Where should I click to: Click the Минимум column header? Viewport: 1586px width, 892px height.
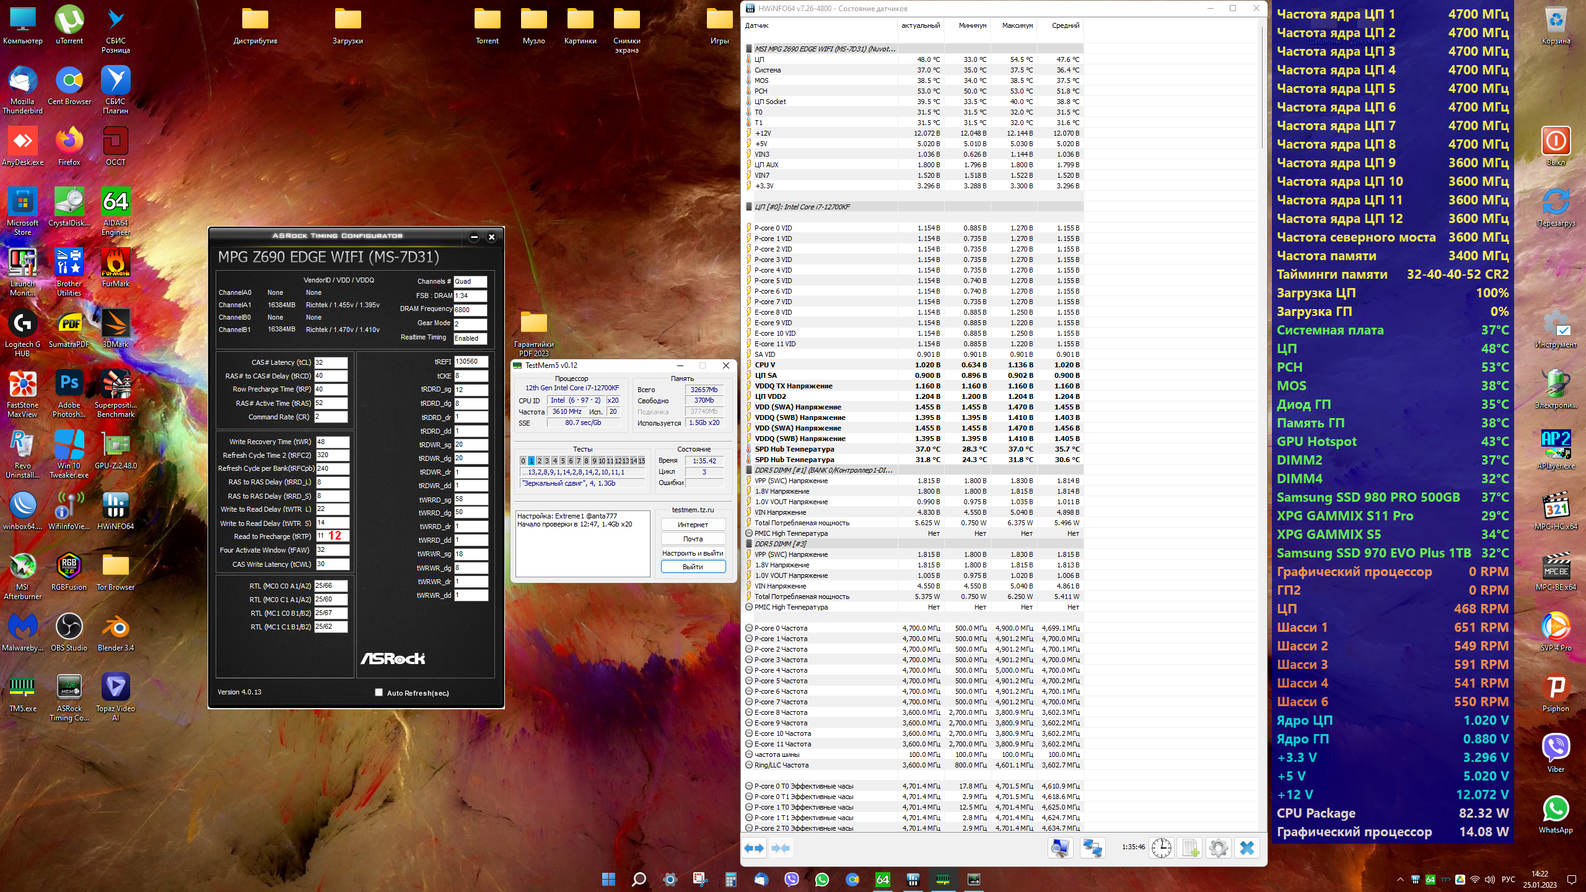point(972,25)
